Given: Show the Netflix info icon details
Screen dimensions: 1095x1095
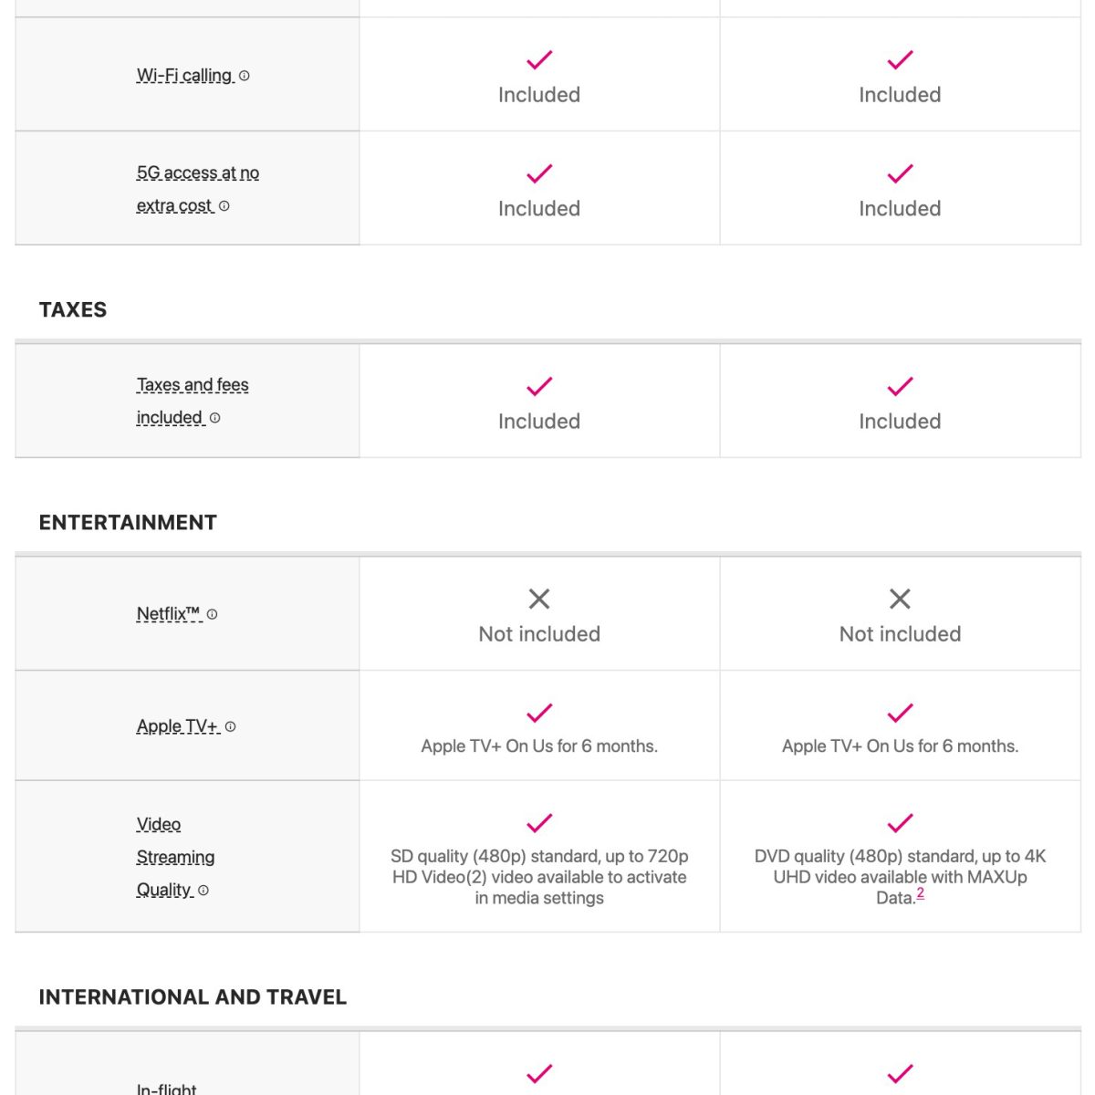Looking at the screenshot, I should 213,615.
